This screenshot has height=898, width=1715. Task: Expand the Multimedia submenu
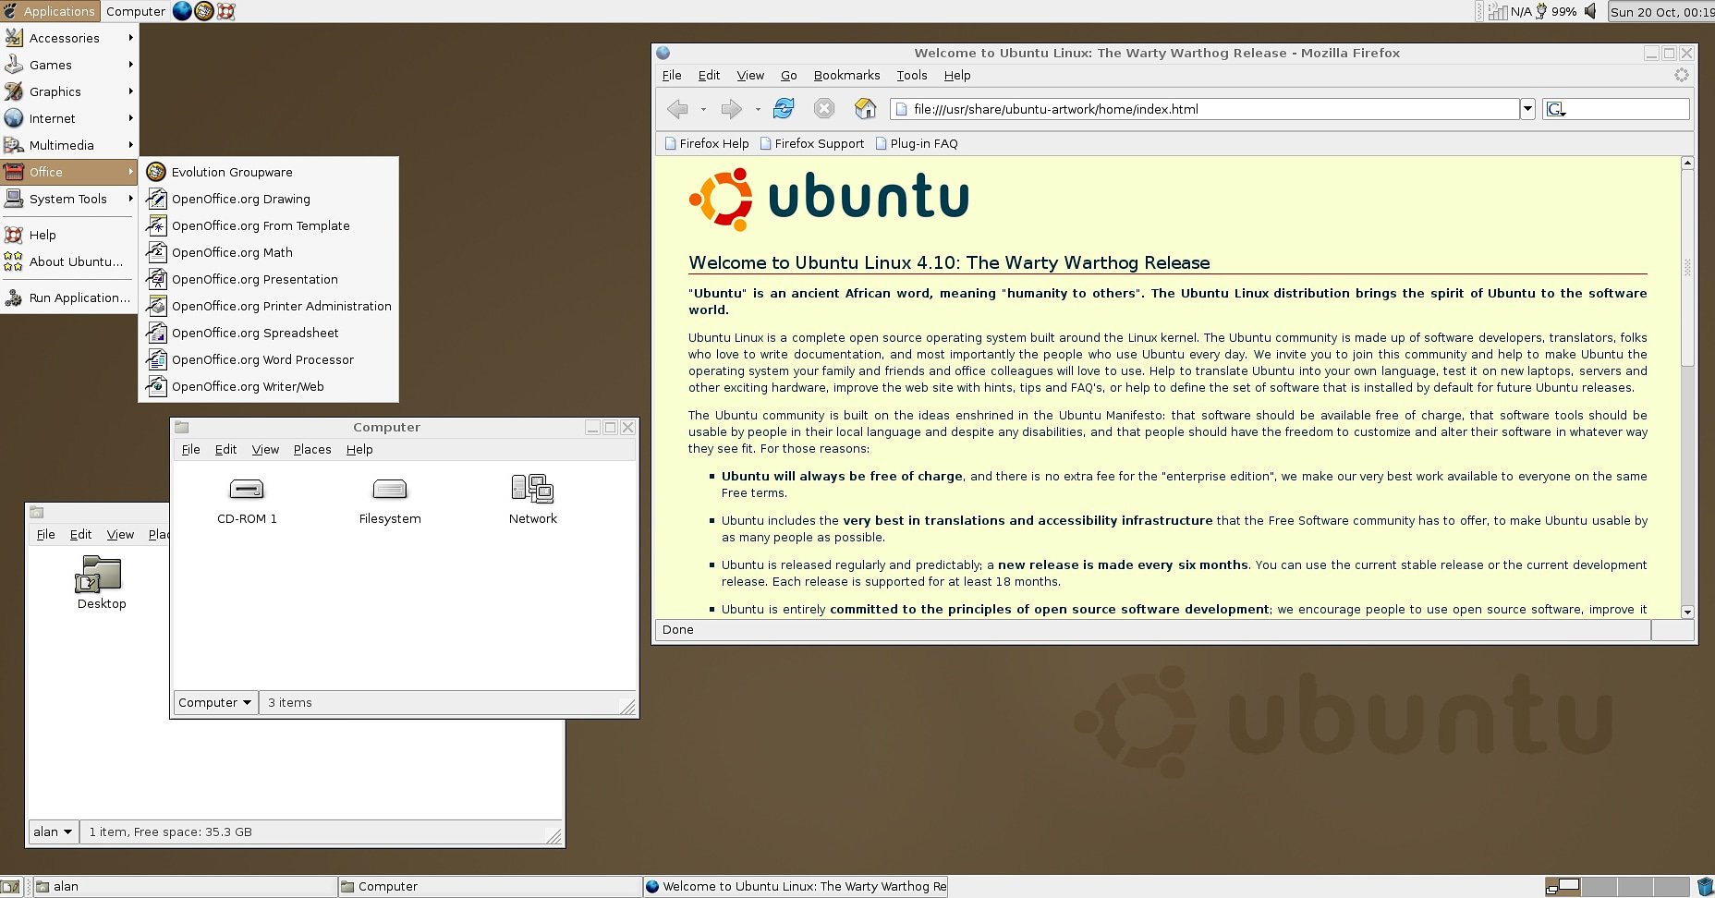pyautogui.click(x=69, y=145)
